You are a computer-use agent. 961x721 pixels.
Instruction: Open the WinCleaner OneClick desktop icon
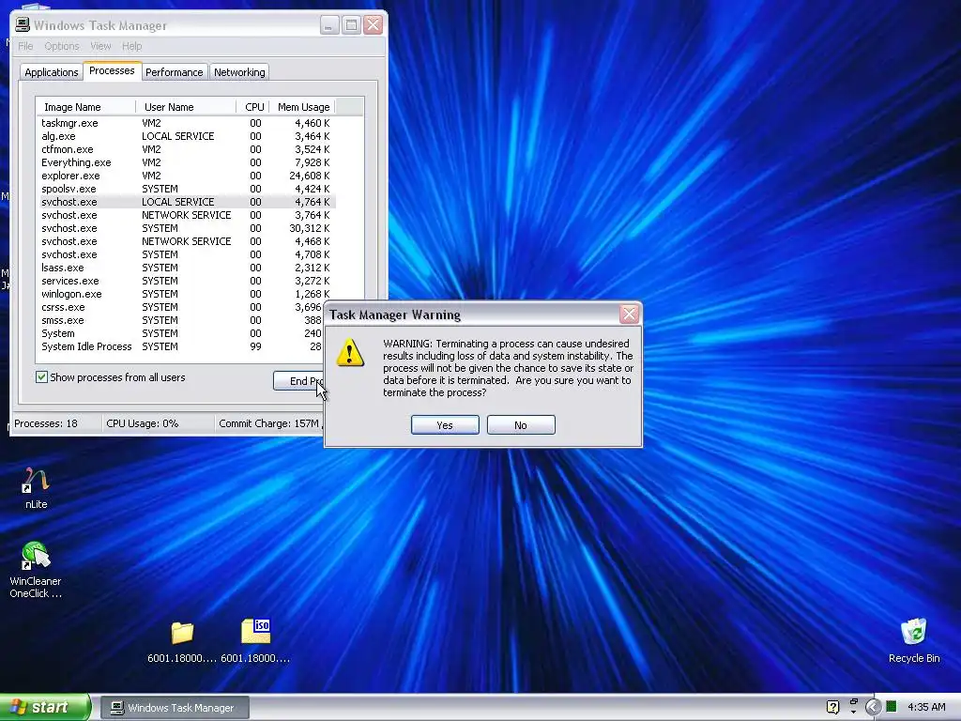(x=36, y=569)
